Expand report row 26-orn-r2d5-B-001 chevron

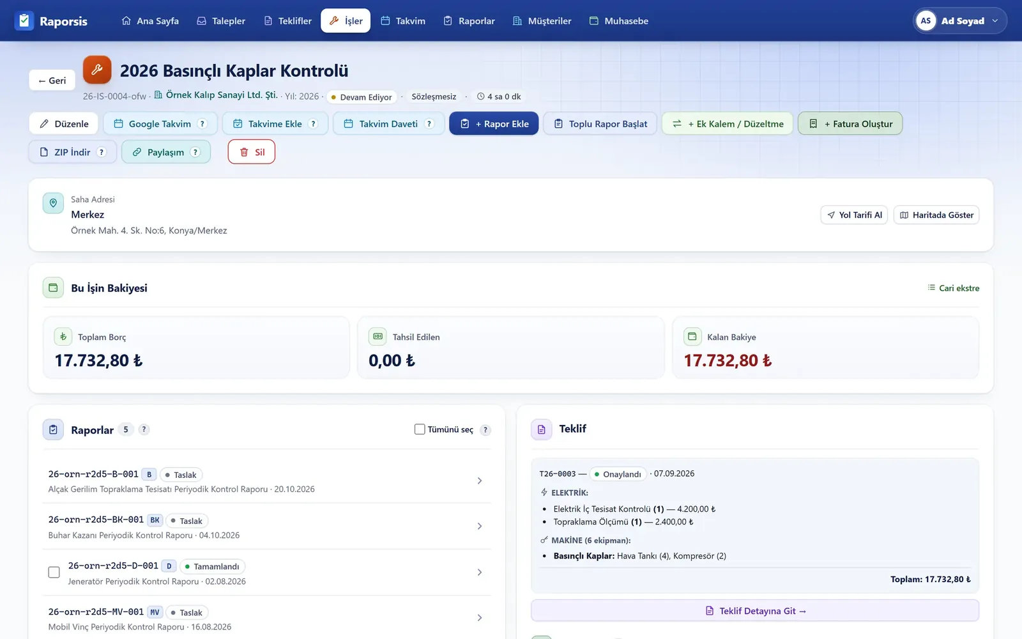[480, 481]
